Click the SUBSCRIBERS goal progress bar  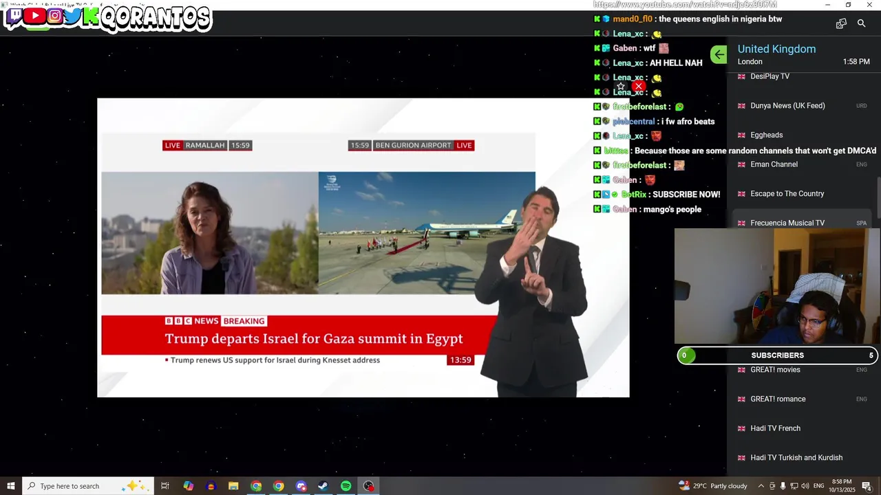pyautogui.click(x=777, y=355)
